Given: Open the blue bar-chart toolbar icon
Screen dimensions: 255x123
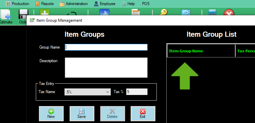Looking at the screenshot, I should pyautogui.click(x=104, y=12).
